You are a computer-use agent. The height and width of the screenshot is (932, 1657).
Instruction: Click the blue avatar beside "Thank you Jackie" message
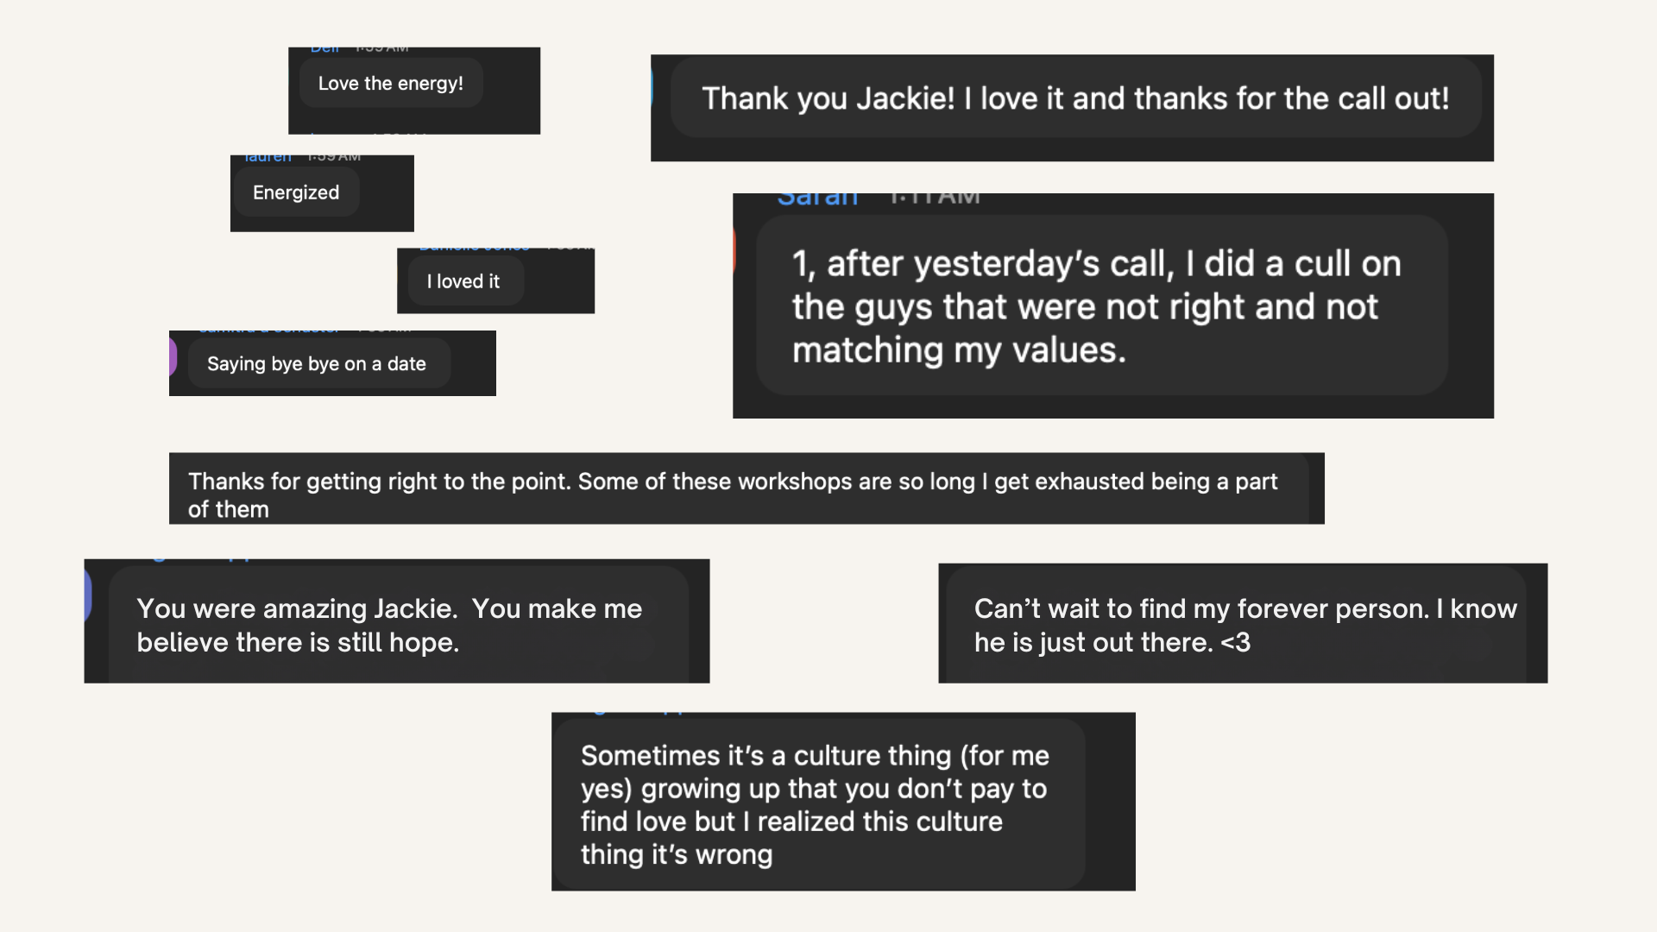[652, 86]
